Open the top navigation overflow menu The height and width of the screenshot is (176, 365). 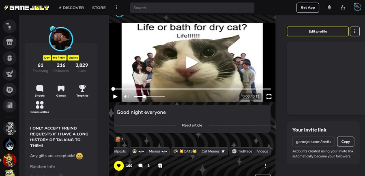pos(116,7)
